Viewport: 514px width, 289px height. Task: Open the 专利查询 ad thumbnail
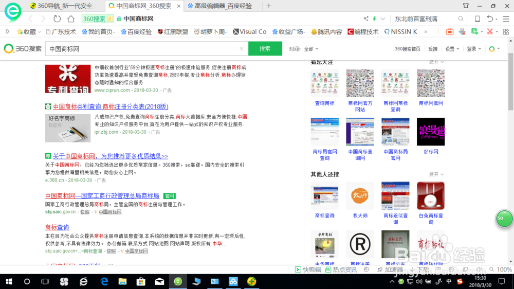pos(68,79)
